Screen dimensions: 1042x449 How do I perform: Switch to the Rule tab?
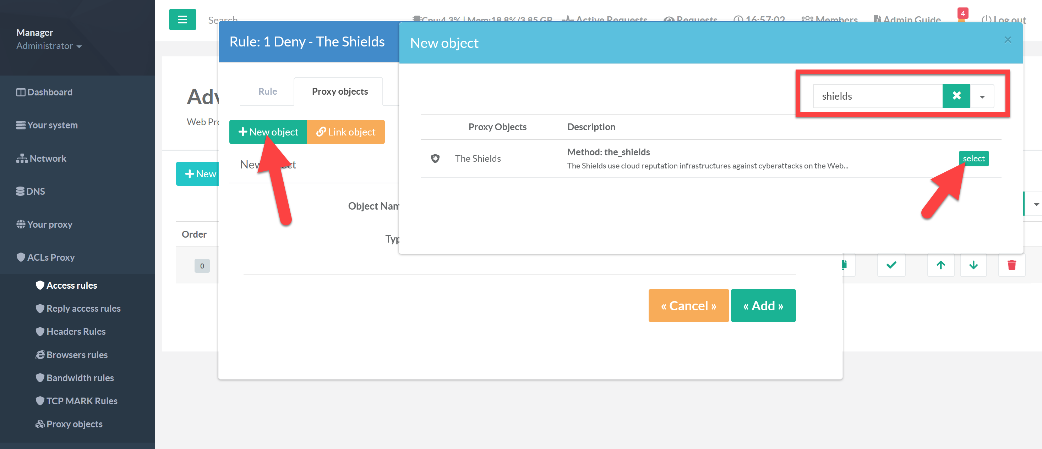coord(267,92)
